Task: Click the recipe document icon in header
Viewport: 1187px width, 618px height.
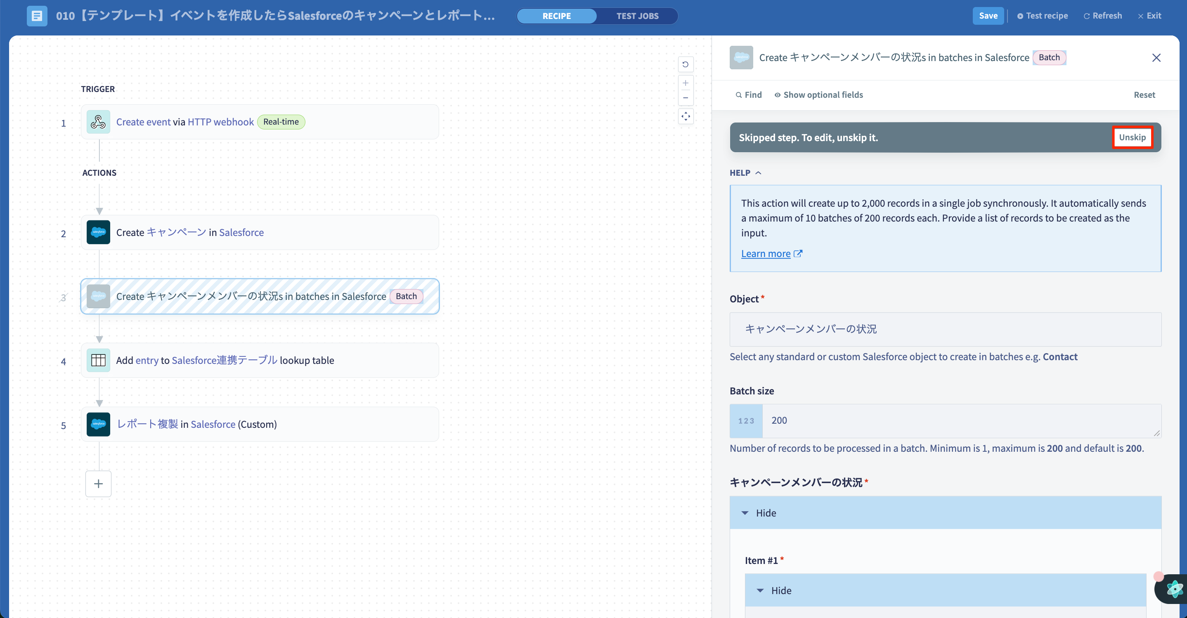Action: pyautogui.click(x=37, y=16)
